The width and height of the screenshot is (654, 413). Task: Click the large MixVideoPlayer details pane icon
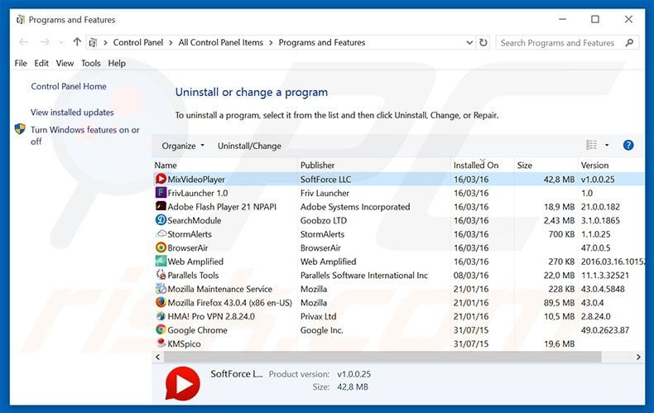[x=182, y=383]
